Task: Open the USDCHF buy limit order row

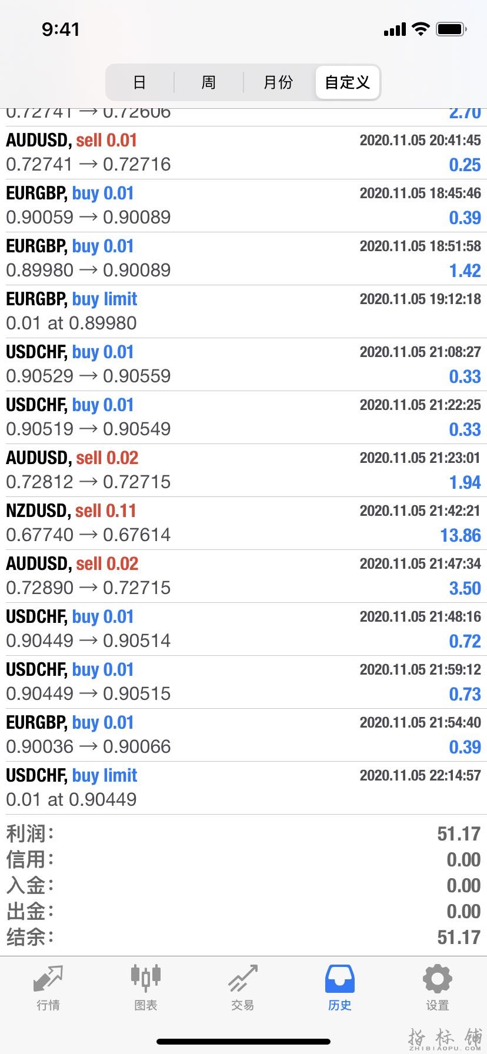Action: coord(243,788)
